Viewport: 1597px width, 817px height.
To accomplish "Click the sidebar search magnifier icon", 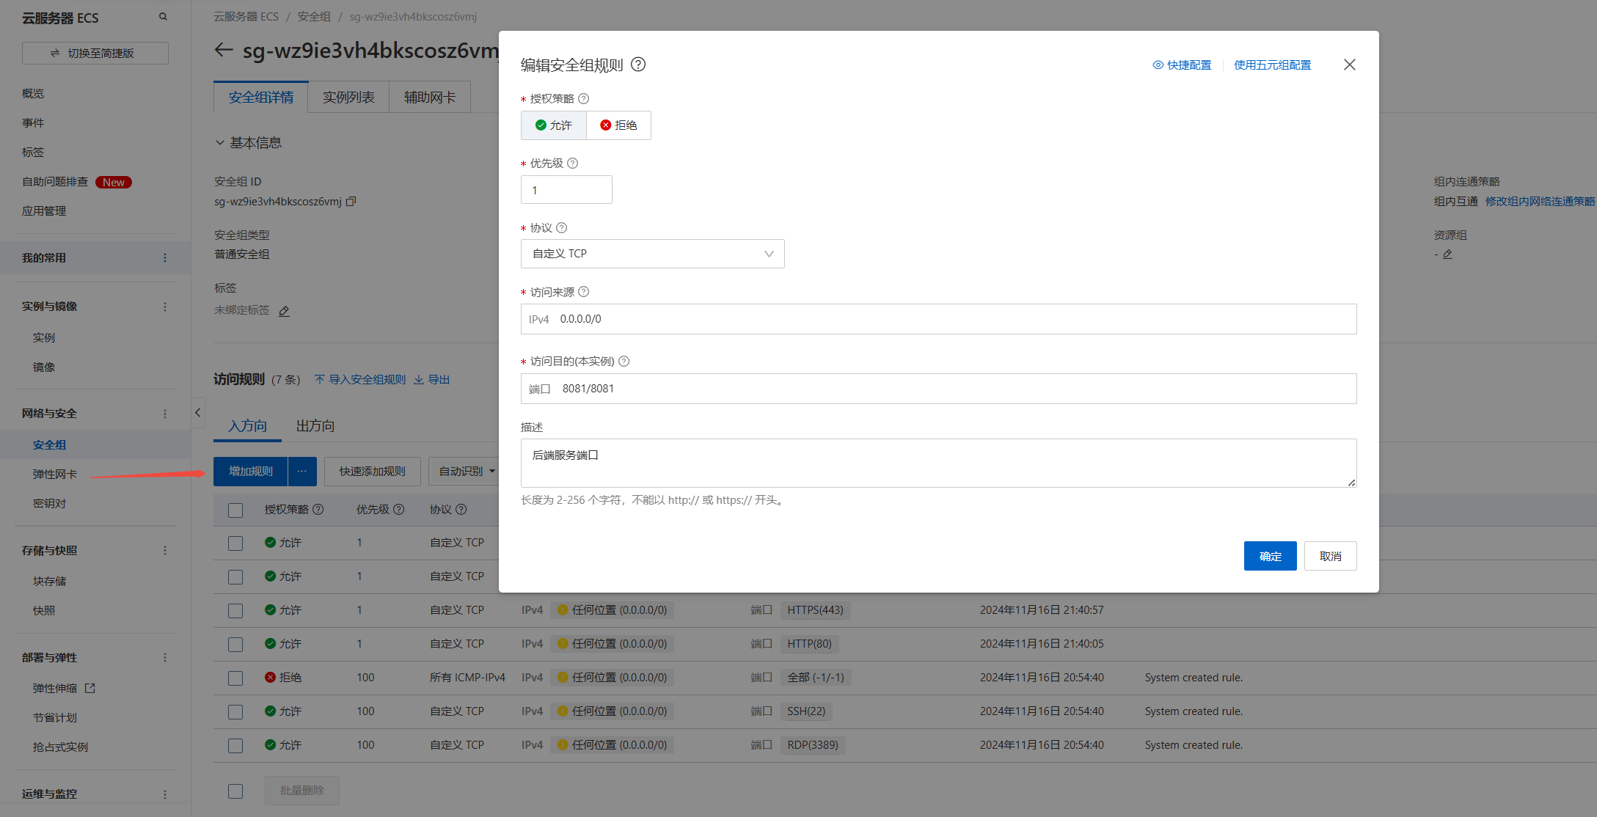I will [x=163, y=17].
